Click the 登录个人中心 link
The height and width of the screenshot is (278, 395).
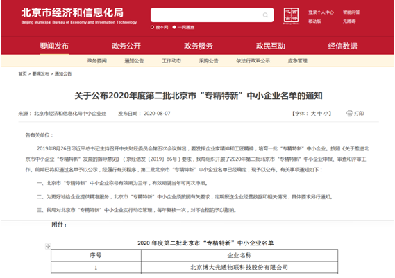point(321,12)
